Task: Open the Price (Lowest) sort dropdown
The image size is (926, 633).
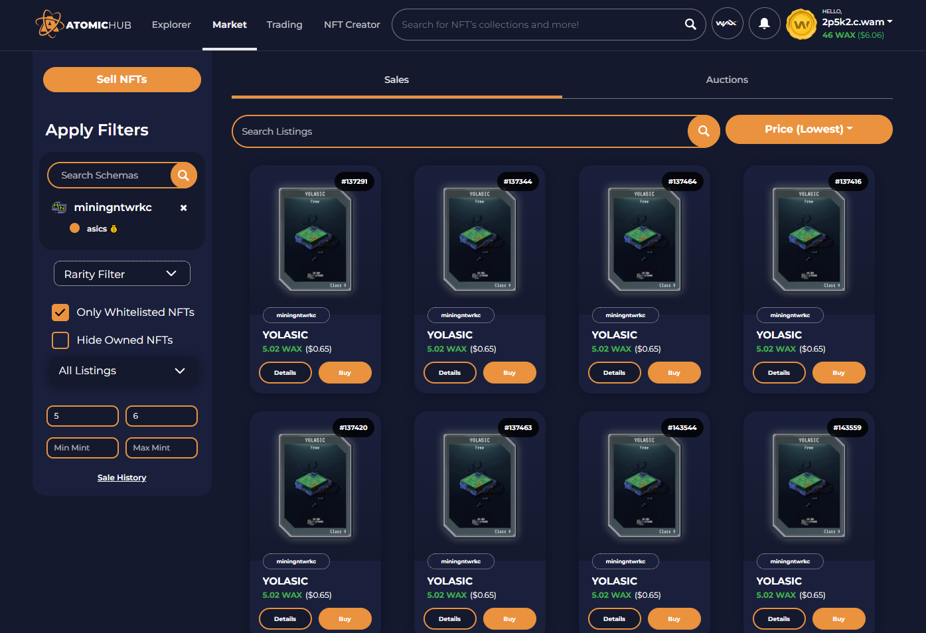Action: click(x=809, y=129)
